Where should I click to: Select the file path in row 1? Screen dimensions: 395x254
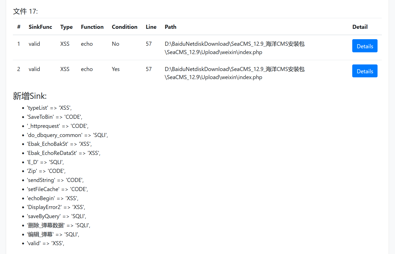[x=234, y=48]
